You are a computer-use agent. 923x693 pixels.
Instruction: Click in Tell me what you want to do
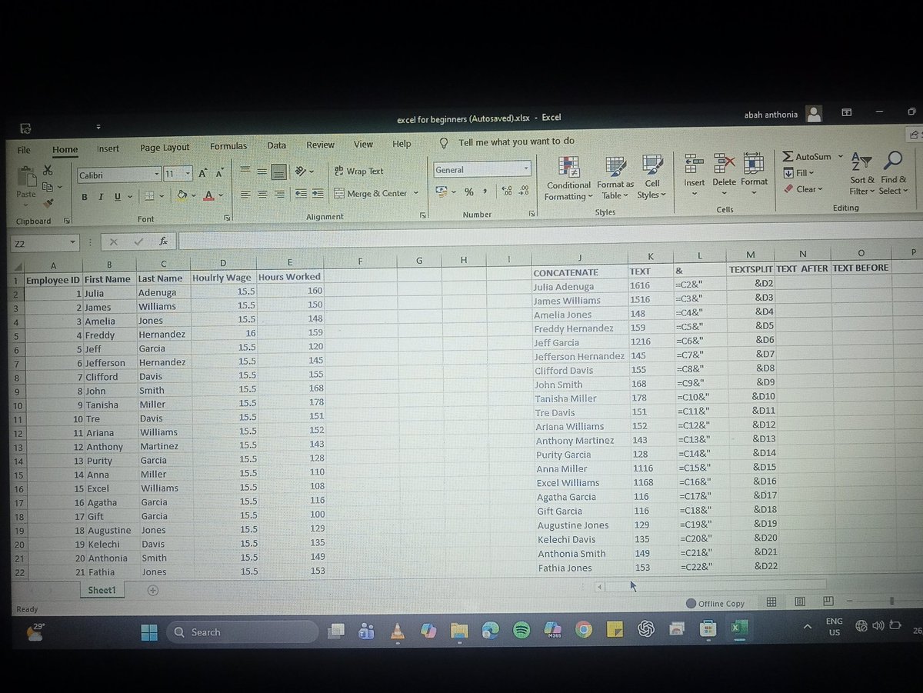[516, 142]
